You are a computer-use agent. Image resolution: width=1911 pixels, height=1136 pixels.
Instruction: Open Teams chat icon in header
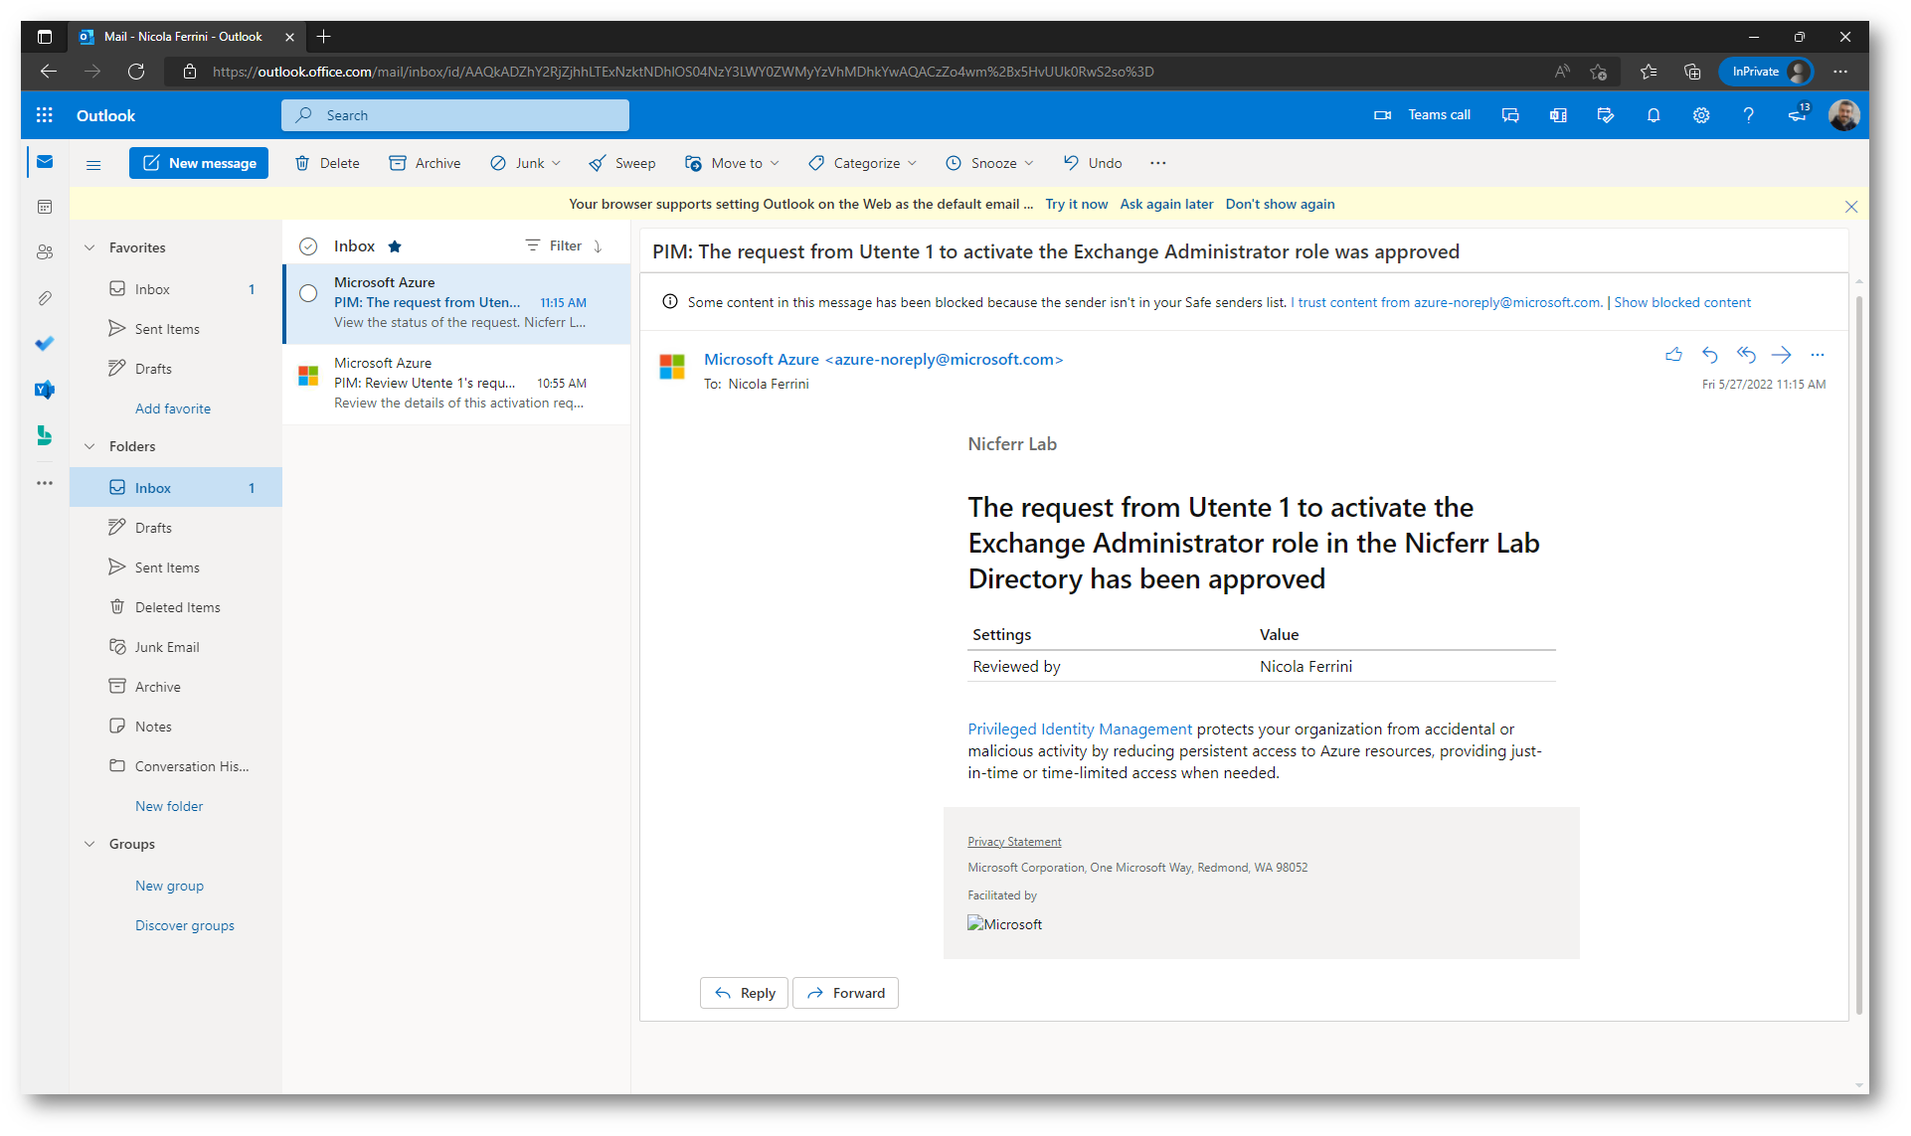click(1510, 115)
